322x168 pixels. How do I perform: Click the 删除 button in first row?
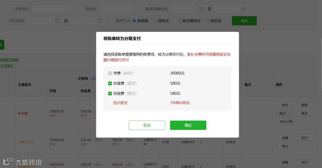[304, 105]
